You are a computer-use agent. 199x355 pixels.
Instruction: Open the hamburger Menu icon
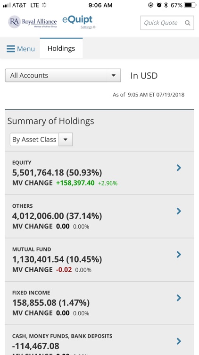pyautogui.click(x=10, y=49)
